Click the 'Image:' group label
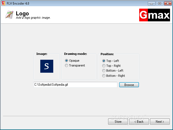 pyautogui.click(x=42, y=54)
